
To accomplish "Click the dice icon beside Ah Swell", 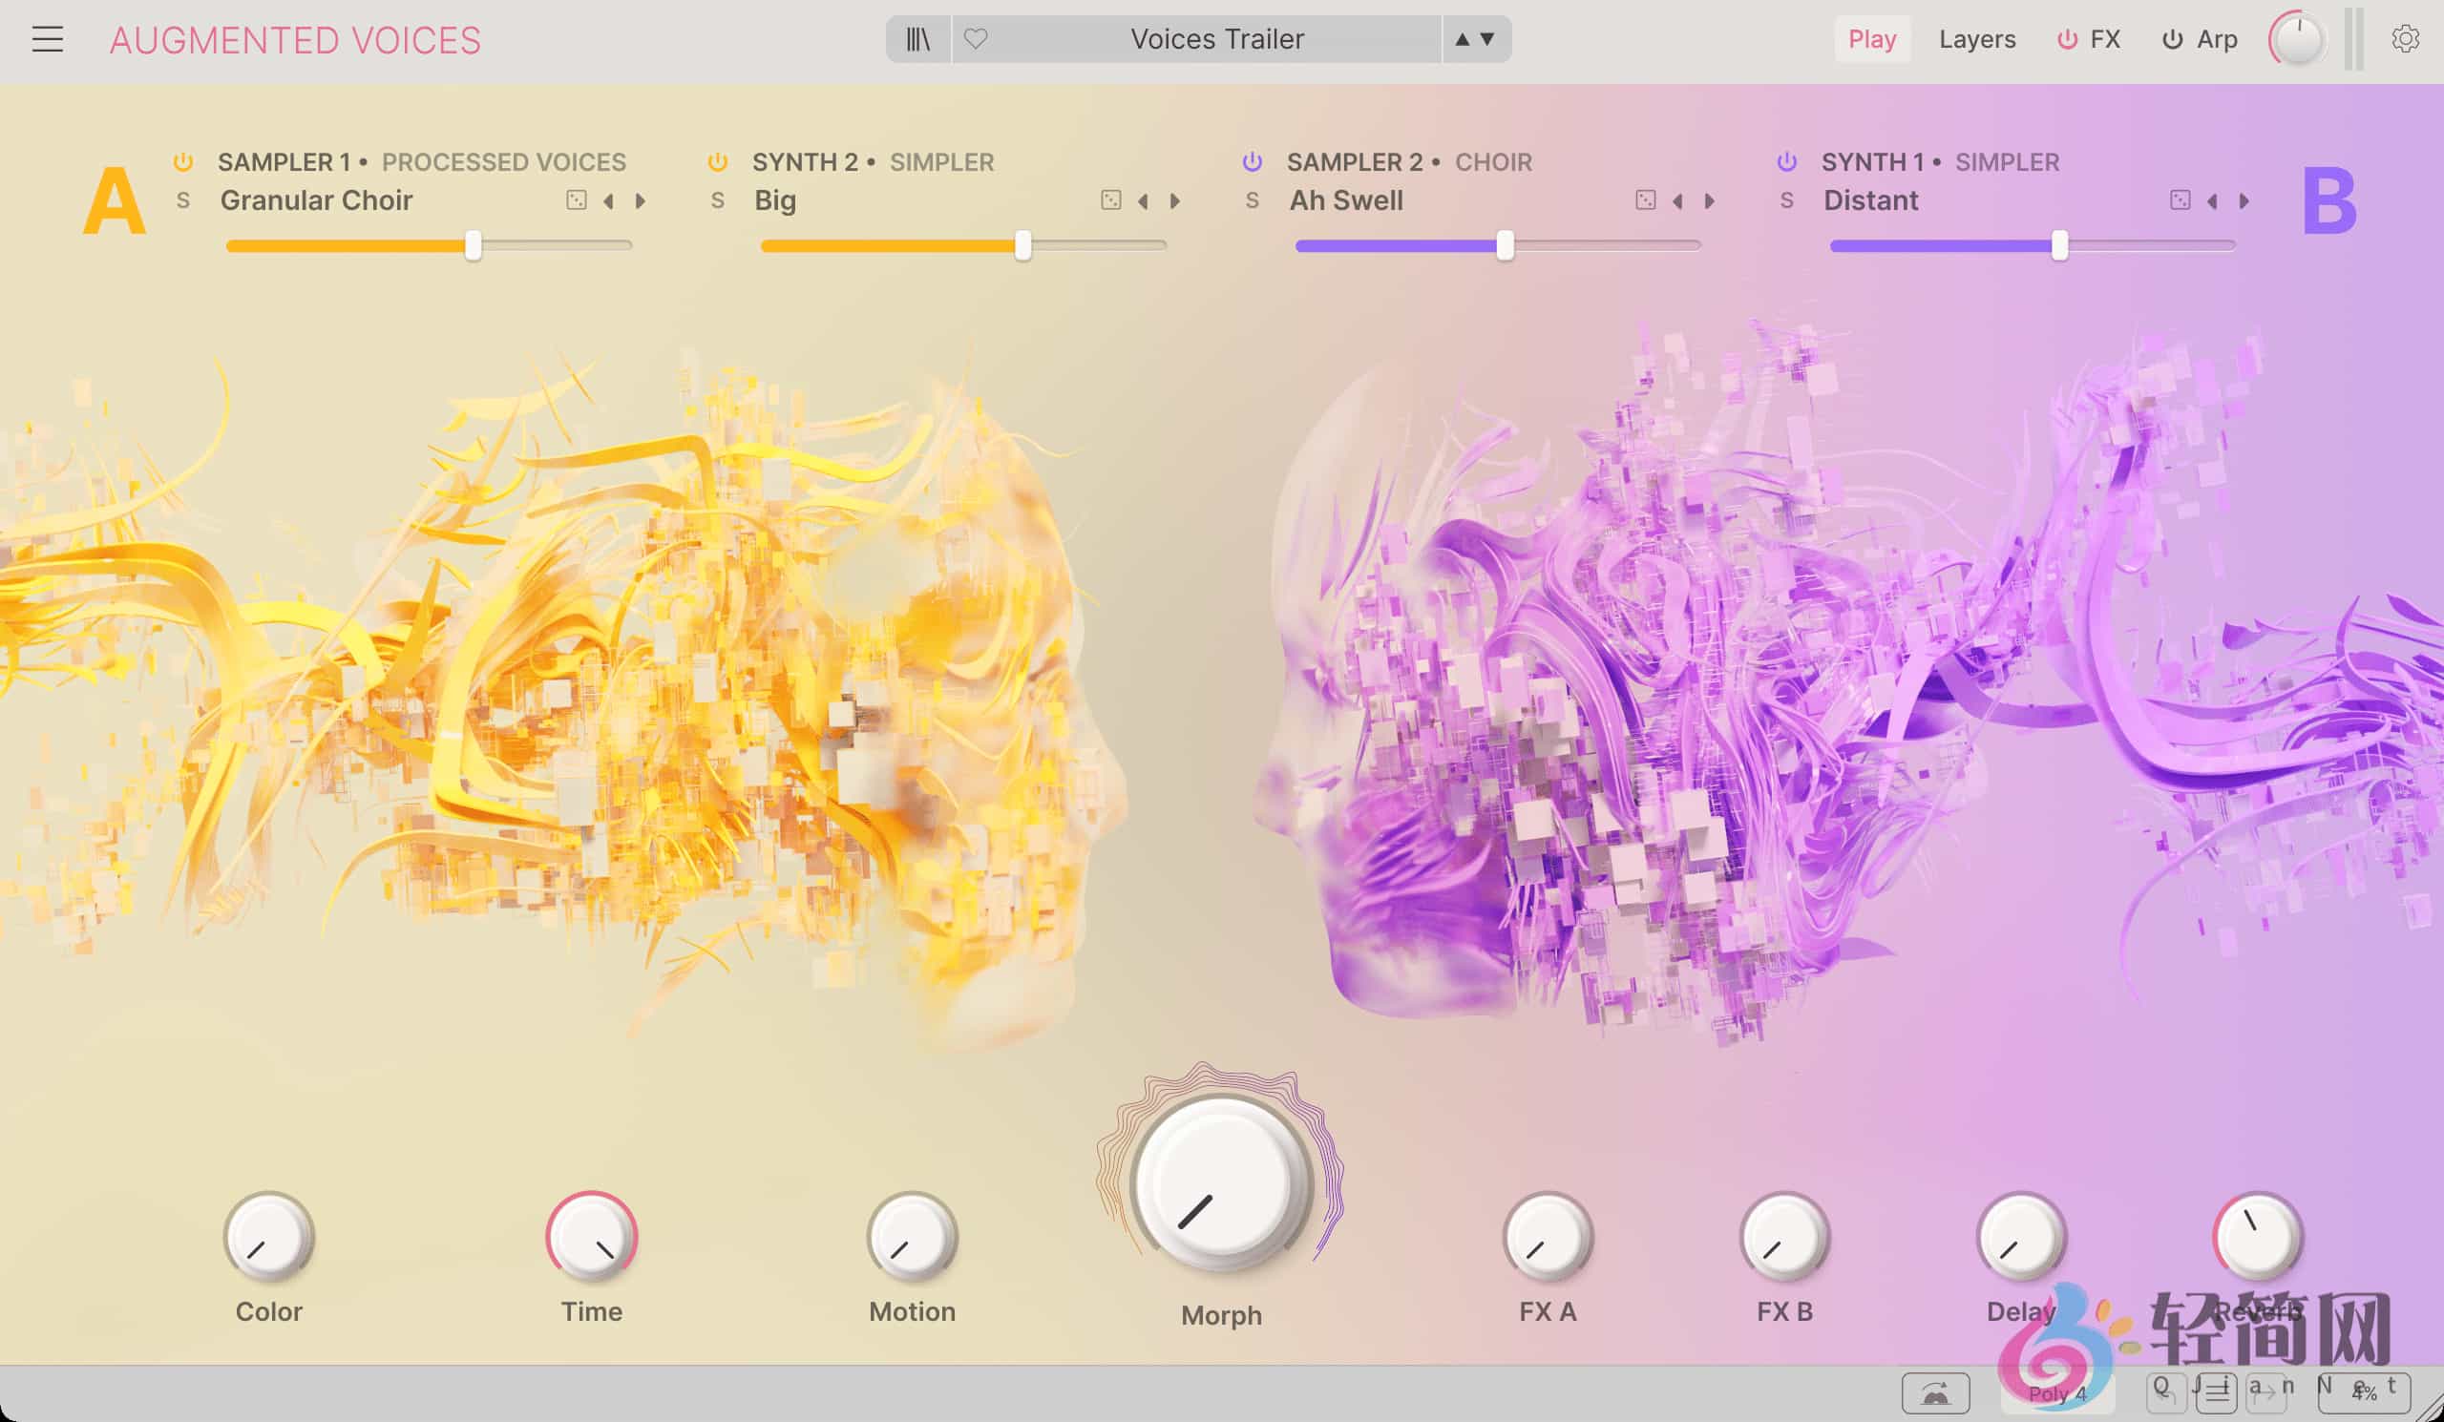I will pyautogui.click(x=1645, y=200).
